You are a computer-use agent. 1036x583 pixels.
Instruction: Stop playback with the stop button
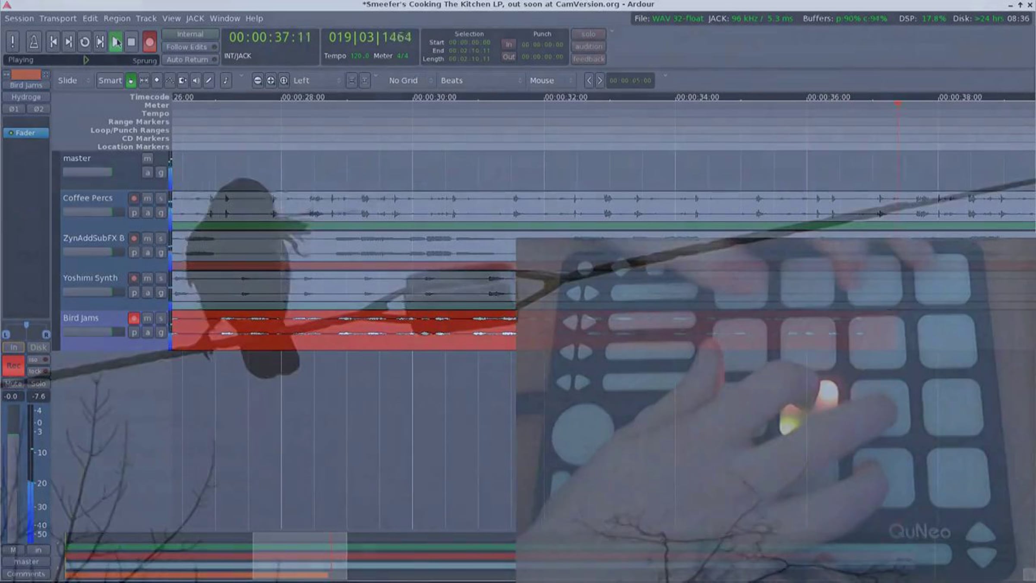click(x=132, y=42)
